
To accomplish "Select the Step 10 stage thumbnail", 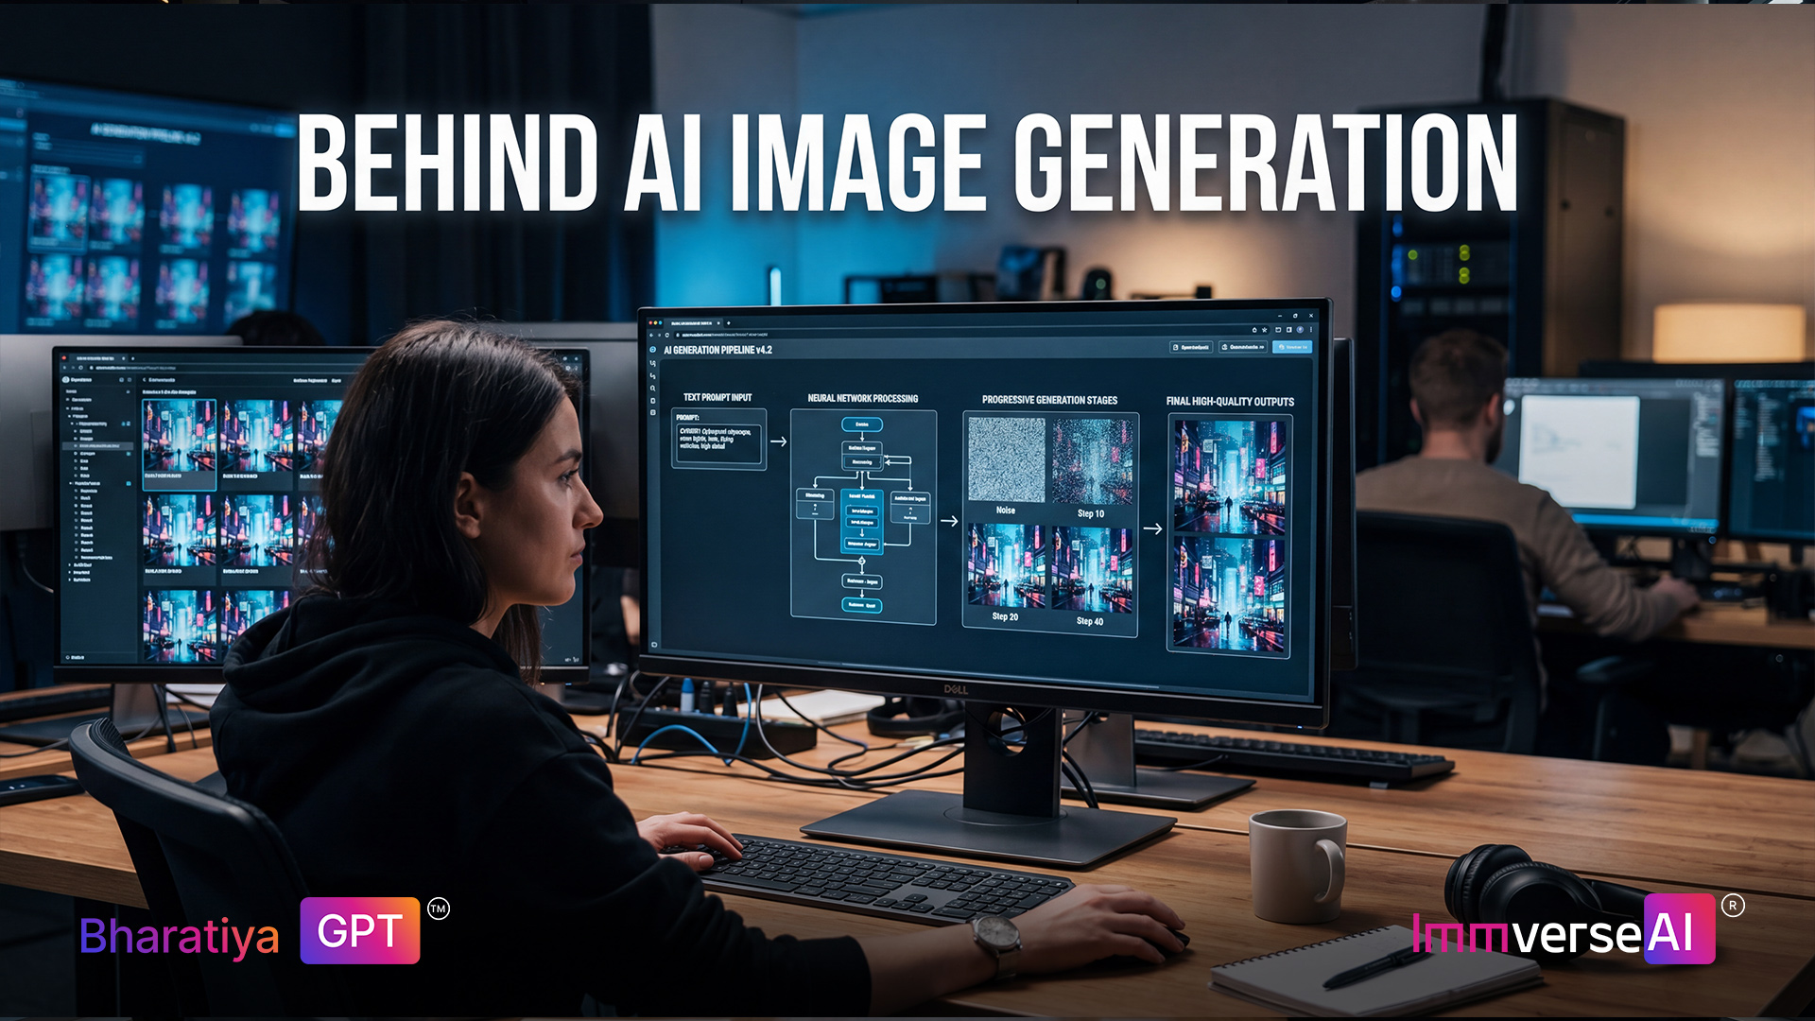I will [x=1092, y=462].
